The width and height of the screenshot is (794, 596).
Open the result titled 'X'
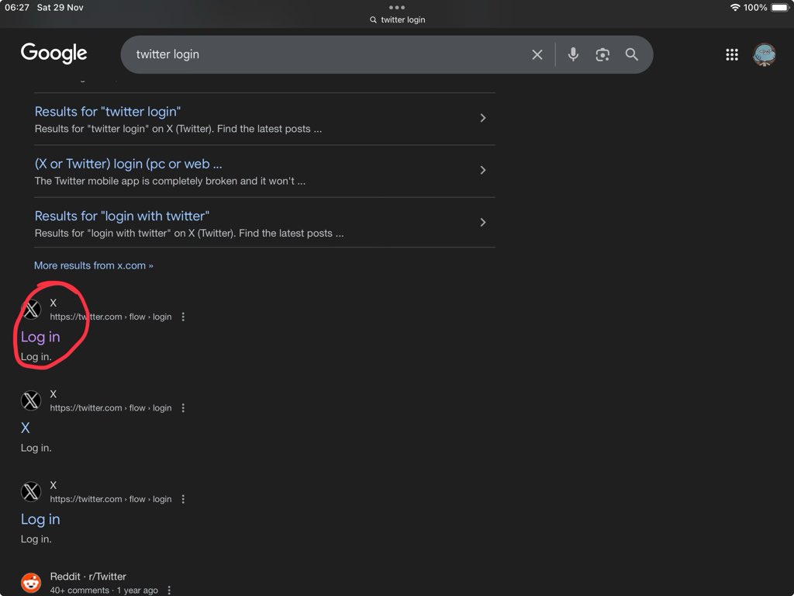(26, 428)
